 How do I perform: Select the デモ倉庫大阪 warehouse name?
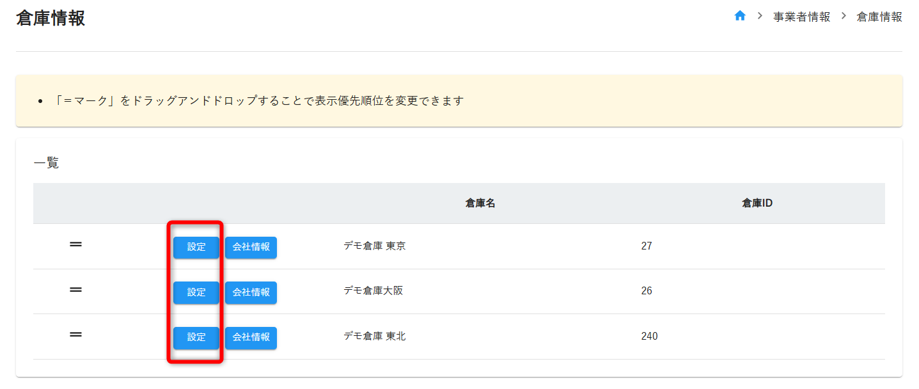[373, 291]
